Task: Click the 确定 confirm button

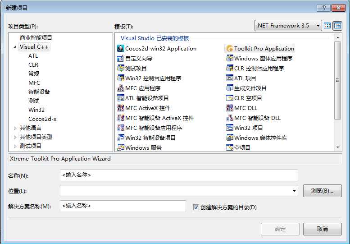Action: click(280, 229)
